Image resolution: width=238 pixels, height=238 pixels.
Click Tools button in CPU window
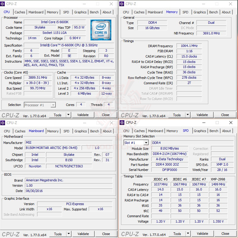58,115
